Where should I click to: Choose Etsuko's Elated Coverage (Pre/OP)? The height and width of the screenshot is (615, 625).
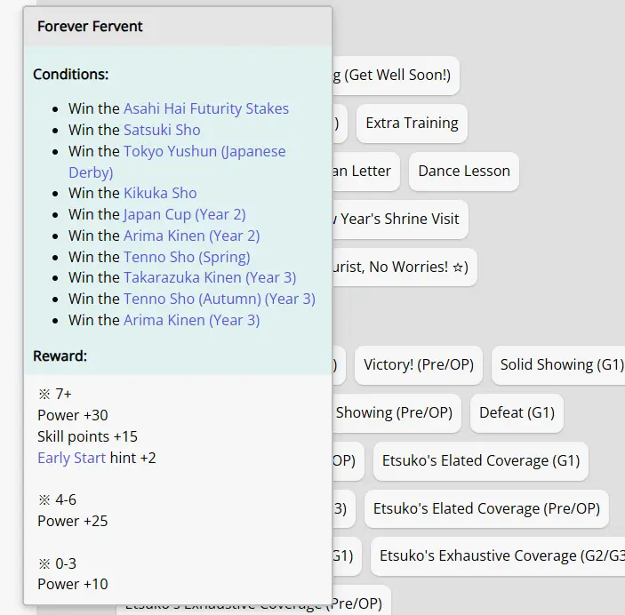485,509
